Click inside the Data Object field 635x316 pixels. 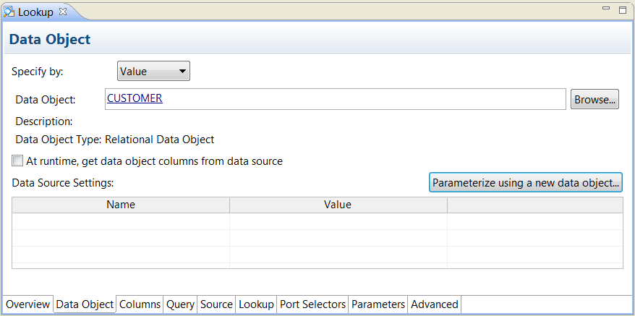click(x=336, y=99)
